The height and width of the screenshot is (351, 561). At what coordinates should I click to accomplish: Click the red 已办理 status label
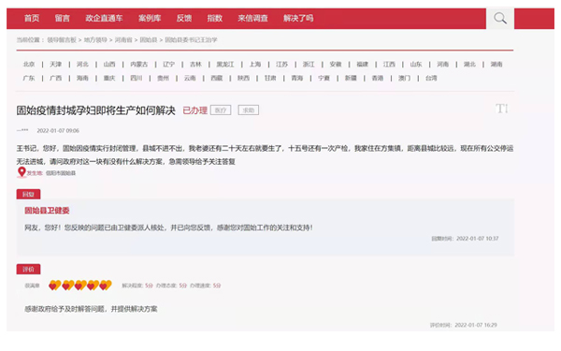click(x=195, y=110)
